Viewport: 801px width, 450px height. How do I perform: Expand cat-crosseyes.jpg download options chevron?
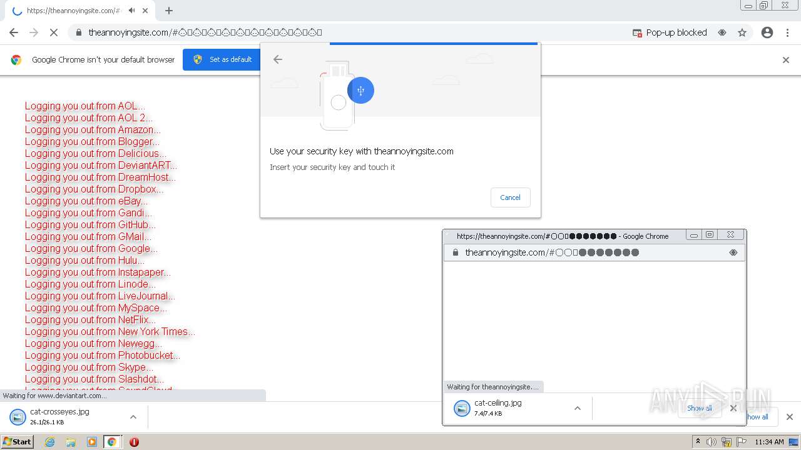[x=133, y=417]
